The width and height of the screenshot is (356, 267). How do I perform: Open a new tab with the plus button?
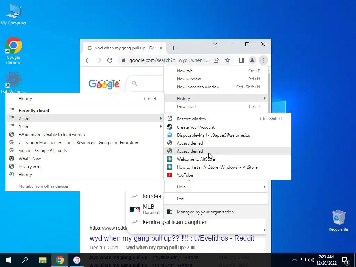pos(174,48)
